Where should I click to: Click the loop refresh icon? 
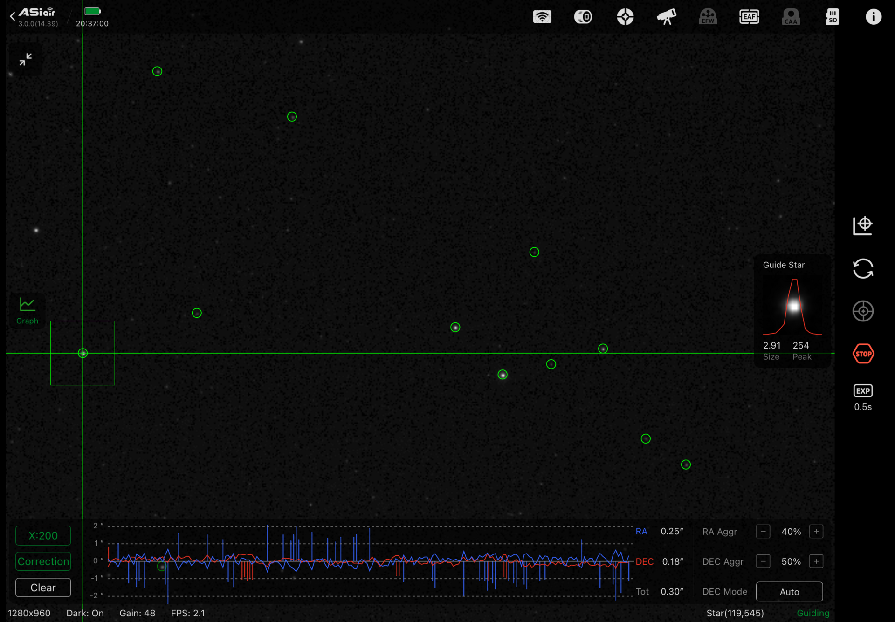(x=863, y=268)
